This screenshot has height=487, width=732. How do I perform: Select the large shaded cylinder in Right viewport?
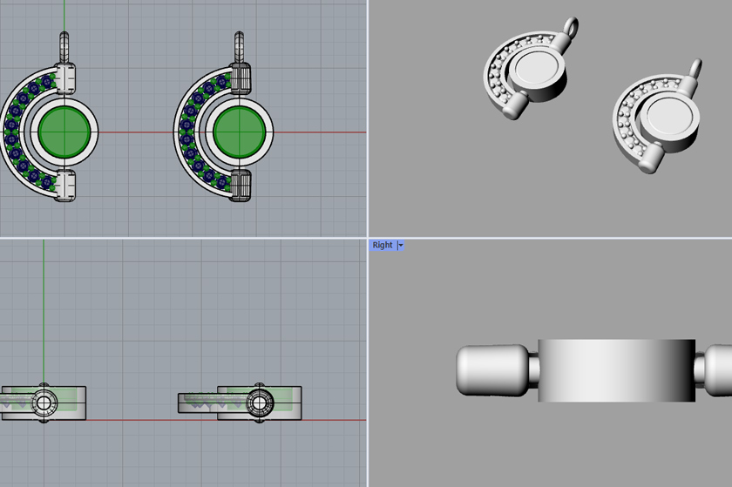click(617, 371)
